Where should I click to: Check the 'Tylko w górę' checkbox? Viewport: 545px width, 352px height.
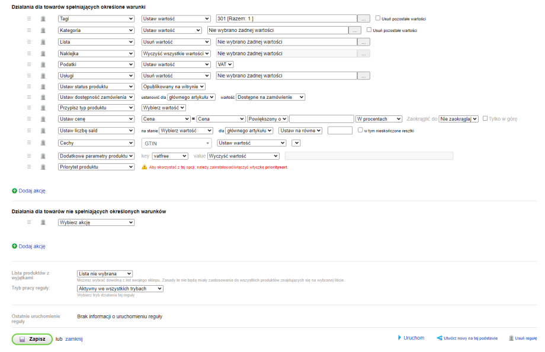click(486, 118)
